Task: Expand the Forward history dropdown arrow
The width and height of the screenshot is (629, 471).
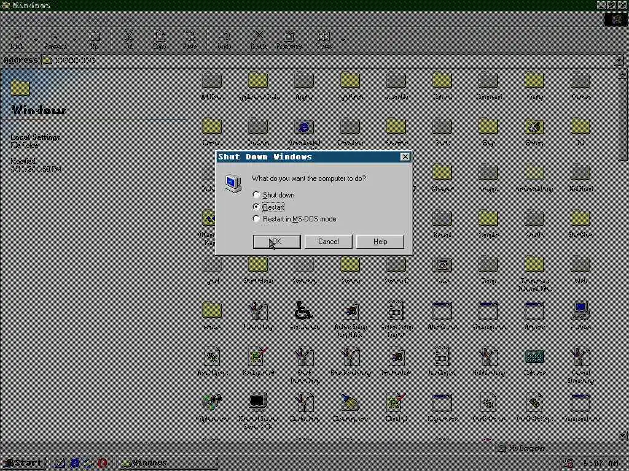Action: pyautogui.click(x=74, y=40)
